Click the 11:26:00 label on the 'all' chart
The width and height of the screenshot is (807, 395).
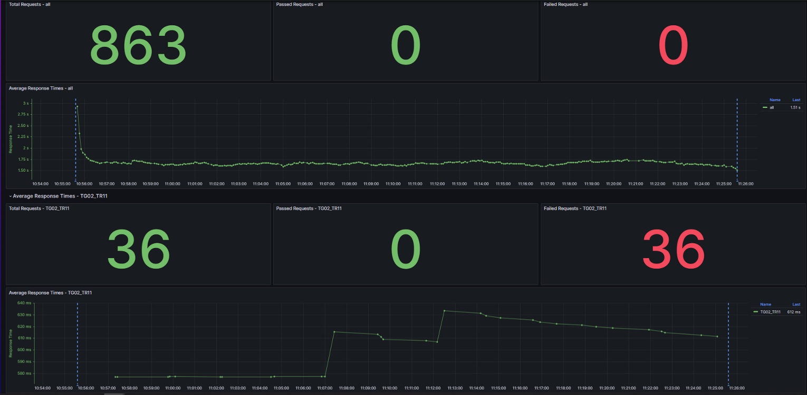(x=745, y=184)
